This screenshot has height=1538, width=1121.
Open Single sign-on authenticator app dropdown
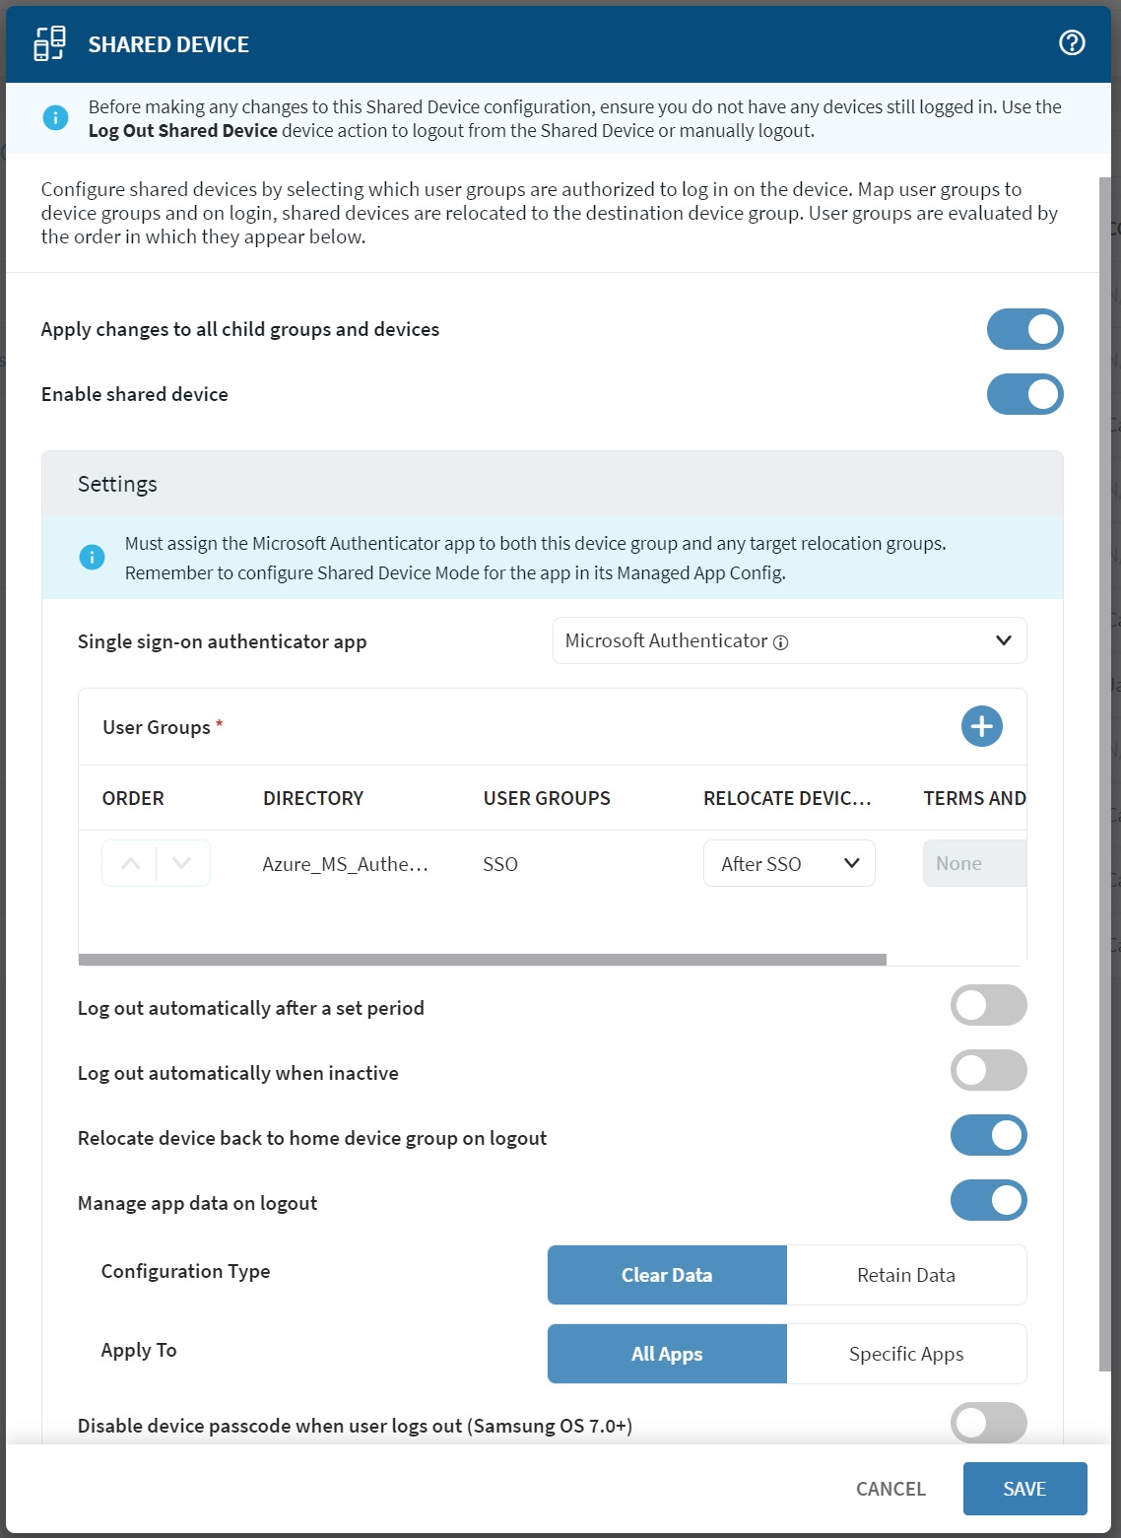pos(789,640)
